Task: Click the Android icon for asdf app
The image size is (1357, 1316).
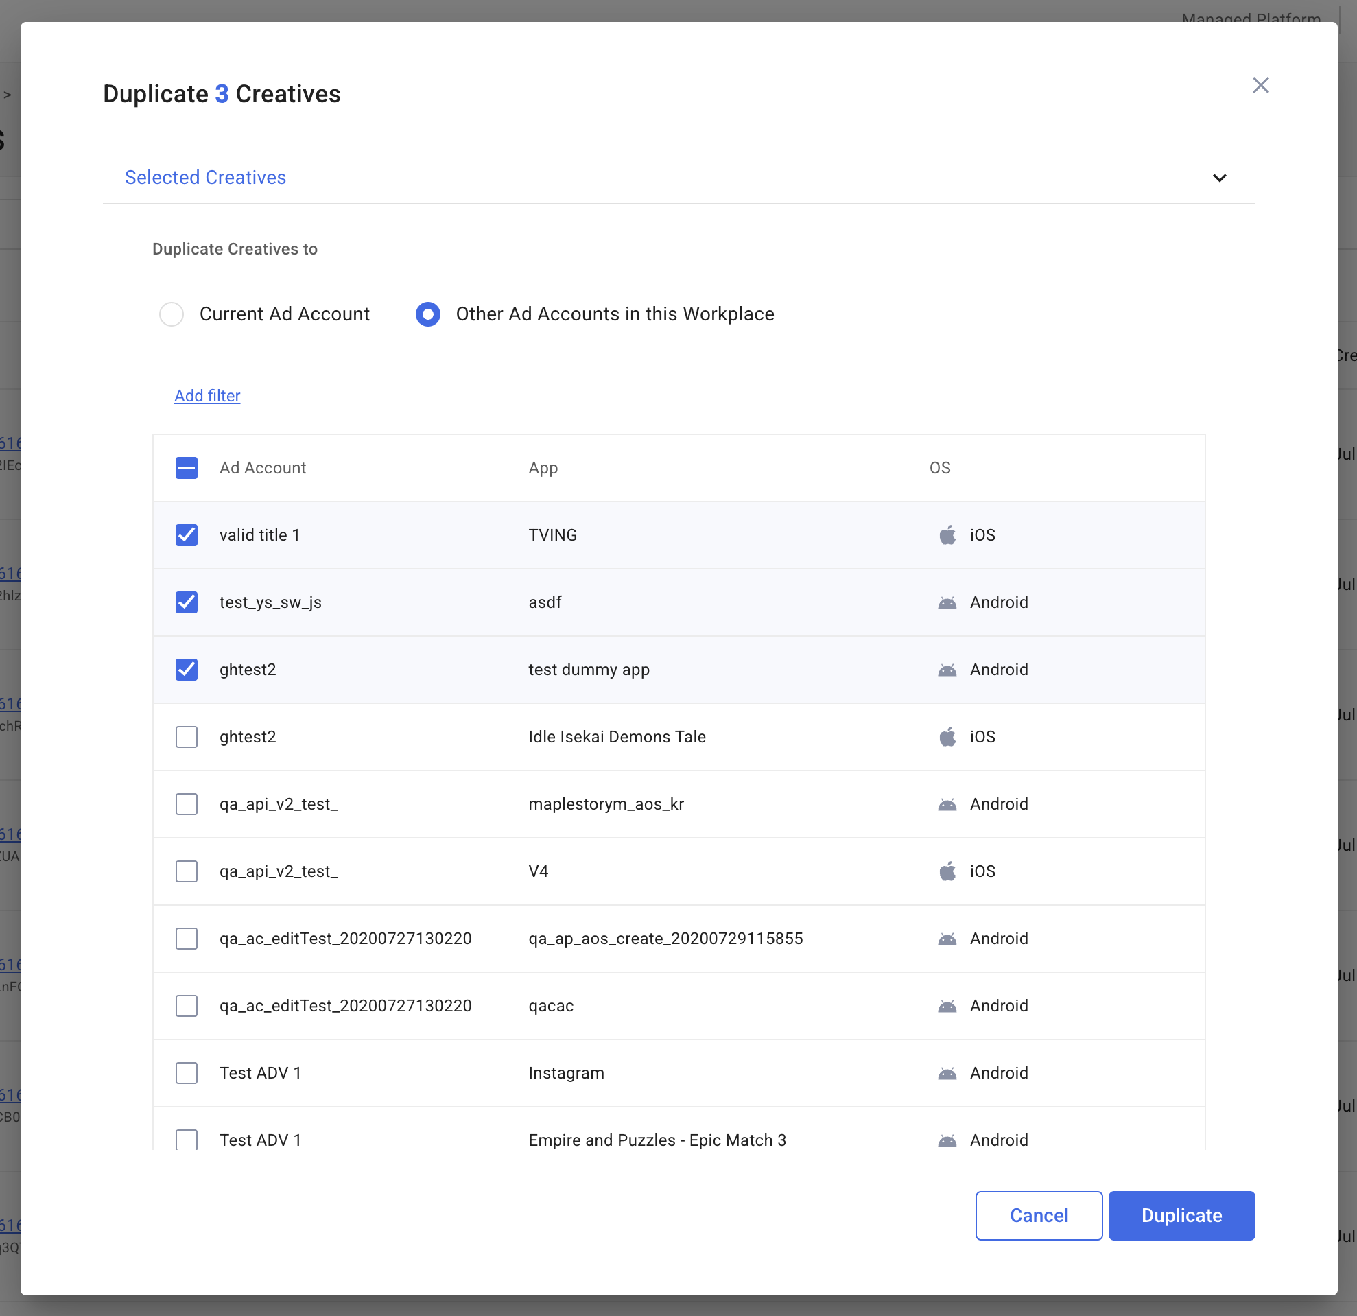Action: pos(947,603)
